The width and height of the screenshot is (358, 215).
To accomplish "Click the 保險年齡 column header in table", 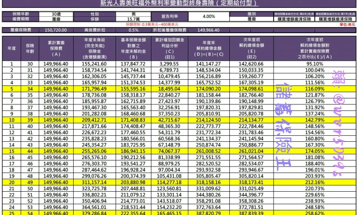I will click(x=30, y=48).
